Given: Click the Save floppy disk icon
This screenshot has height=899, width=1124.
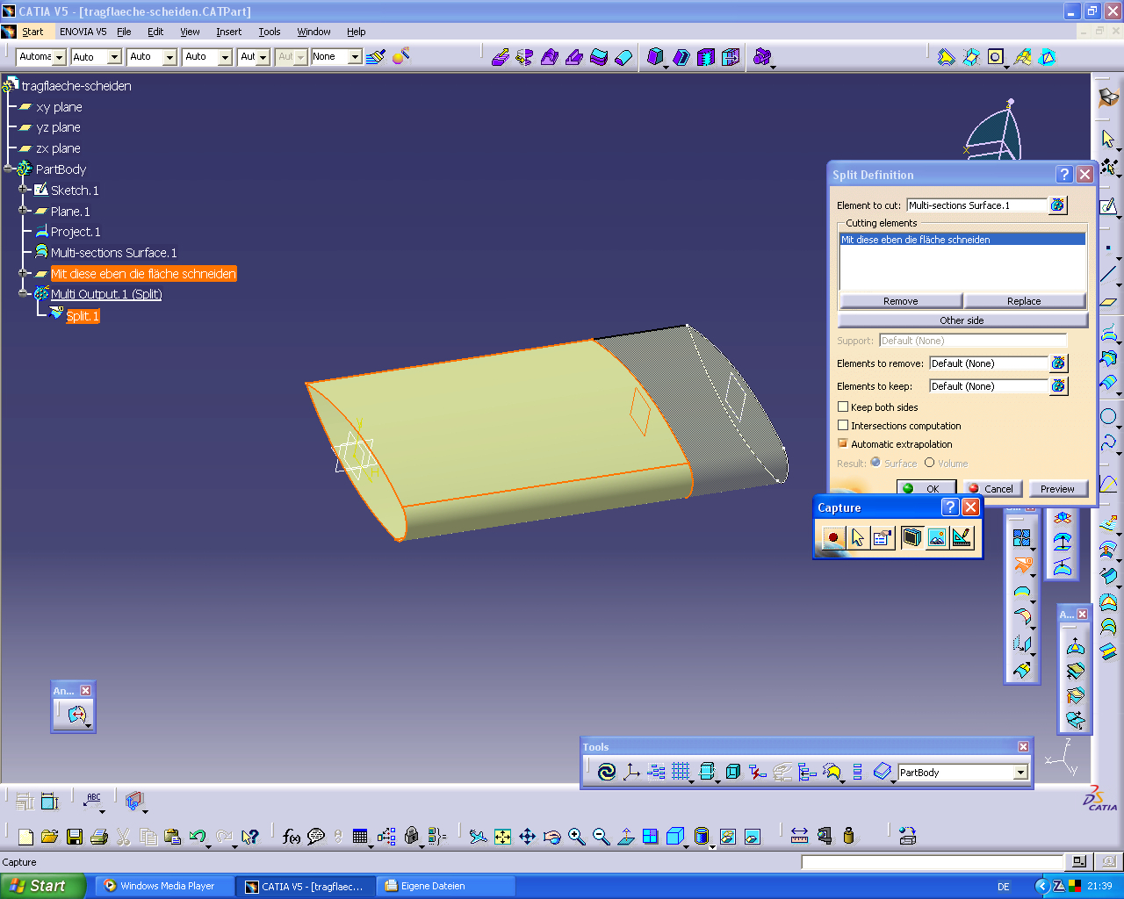Looking at the screenshot, I should (x=74, y=837).
